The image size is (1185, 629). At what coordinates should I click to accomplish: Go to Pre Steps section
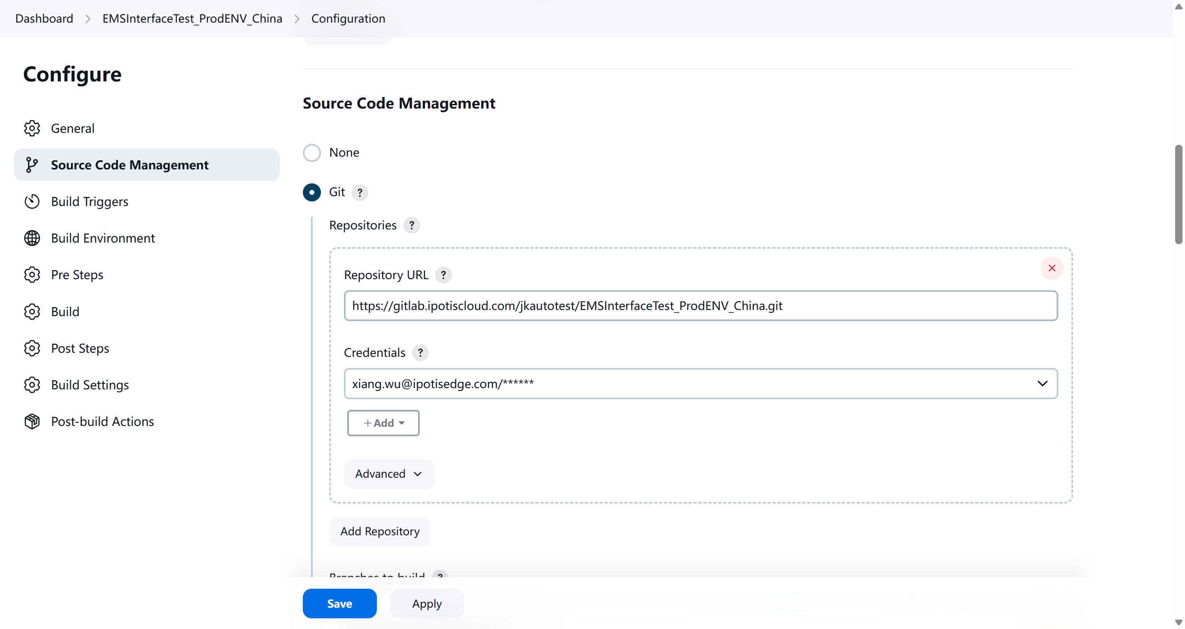pyautogui.click(x=77, y=275)
